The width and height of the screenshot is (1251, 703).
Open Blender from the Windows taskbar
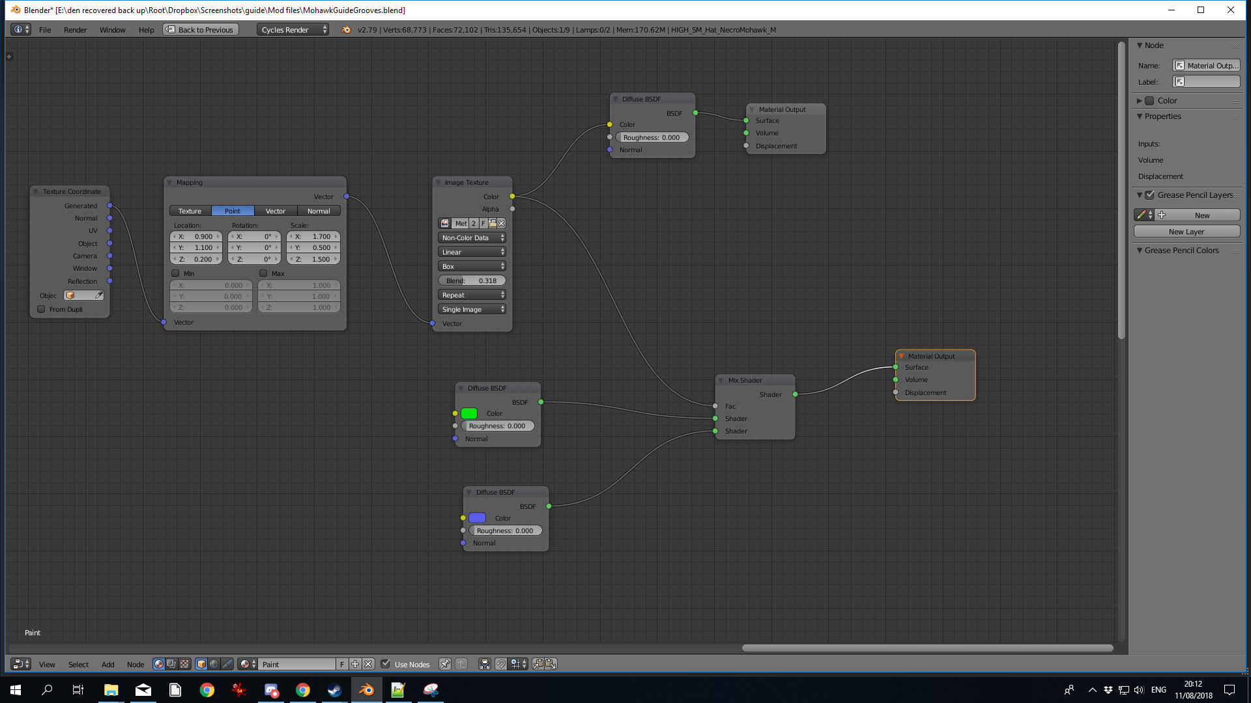(x=366, y=690)
